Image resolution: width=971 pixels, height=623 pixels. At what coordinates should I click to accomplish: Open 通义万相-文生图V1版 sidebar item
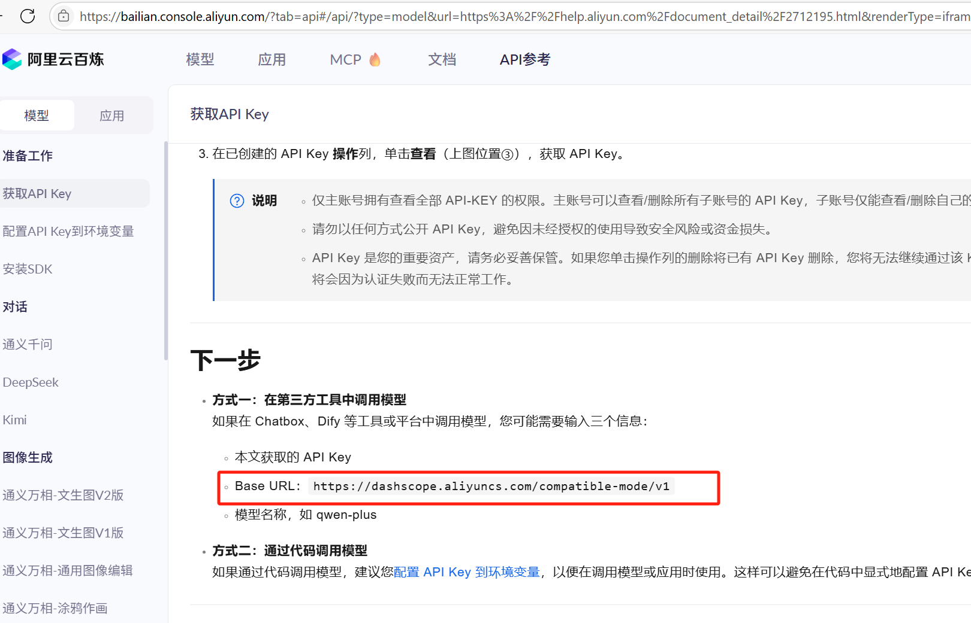pyautogui.click(x=63, y=533)
